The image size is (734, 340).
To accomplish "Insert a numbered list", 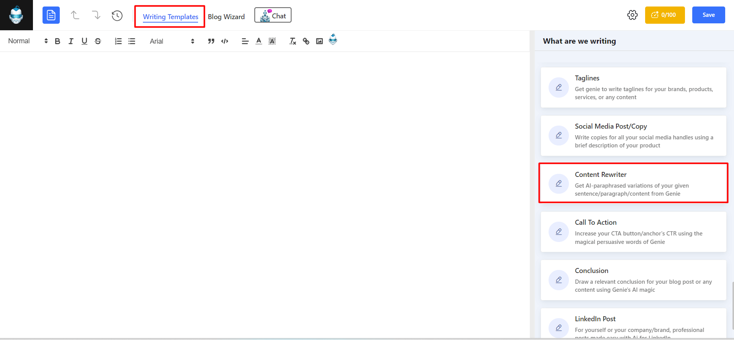I will pyautogui.click(x=118, y=41).
